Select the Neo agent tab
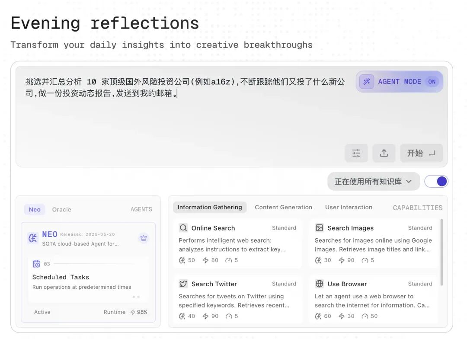The width and height of the screenshot is (467, 339). [35, 209]
